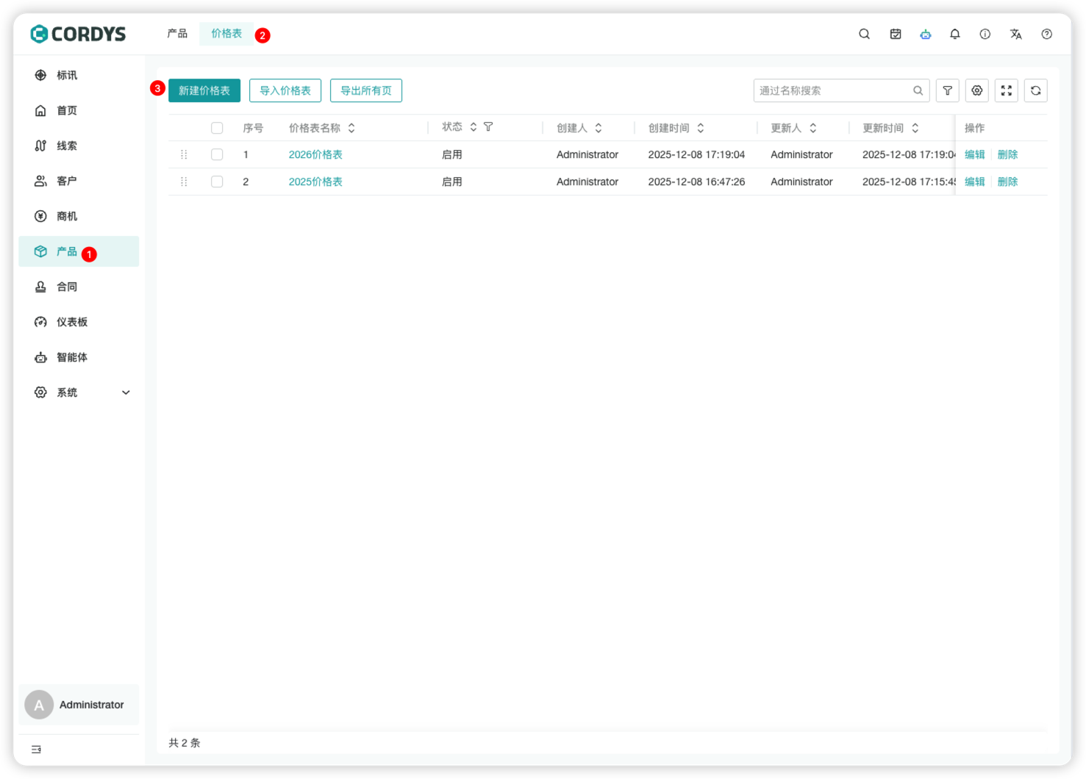Click the language switch icon

point(1015,34)
